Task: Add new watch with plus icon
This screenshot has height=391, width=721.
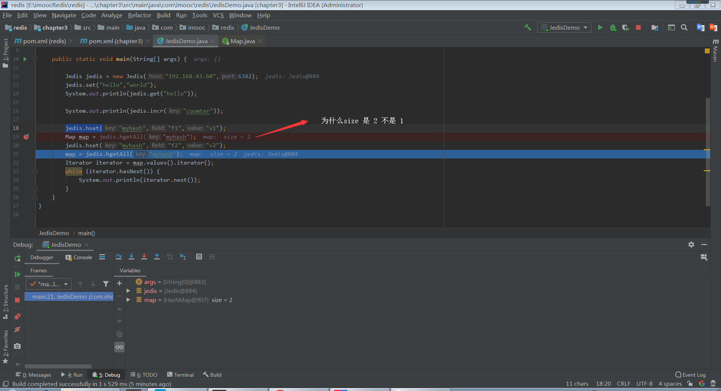Action: tap(119, 283)
